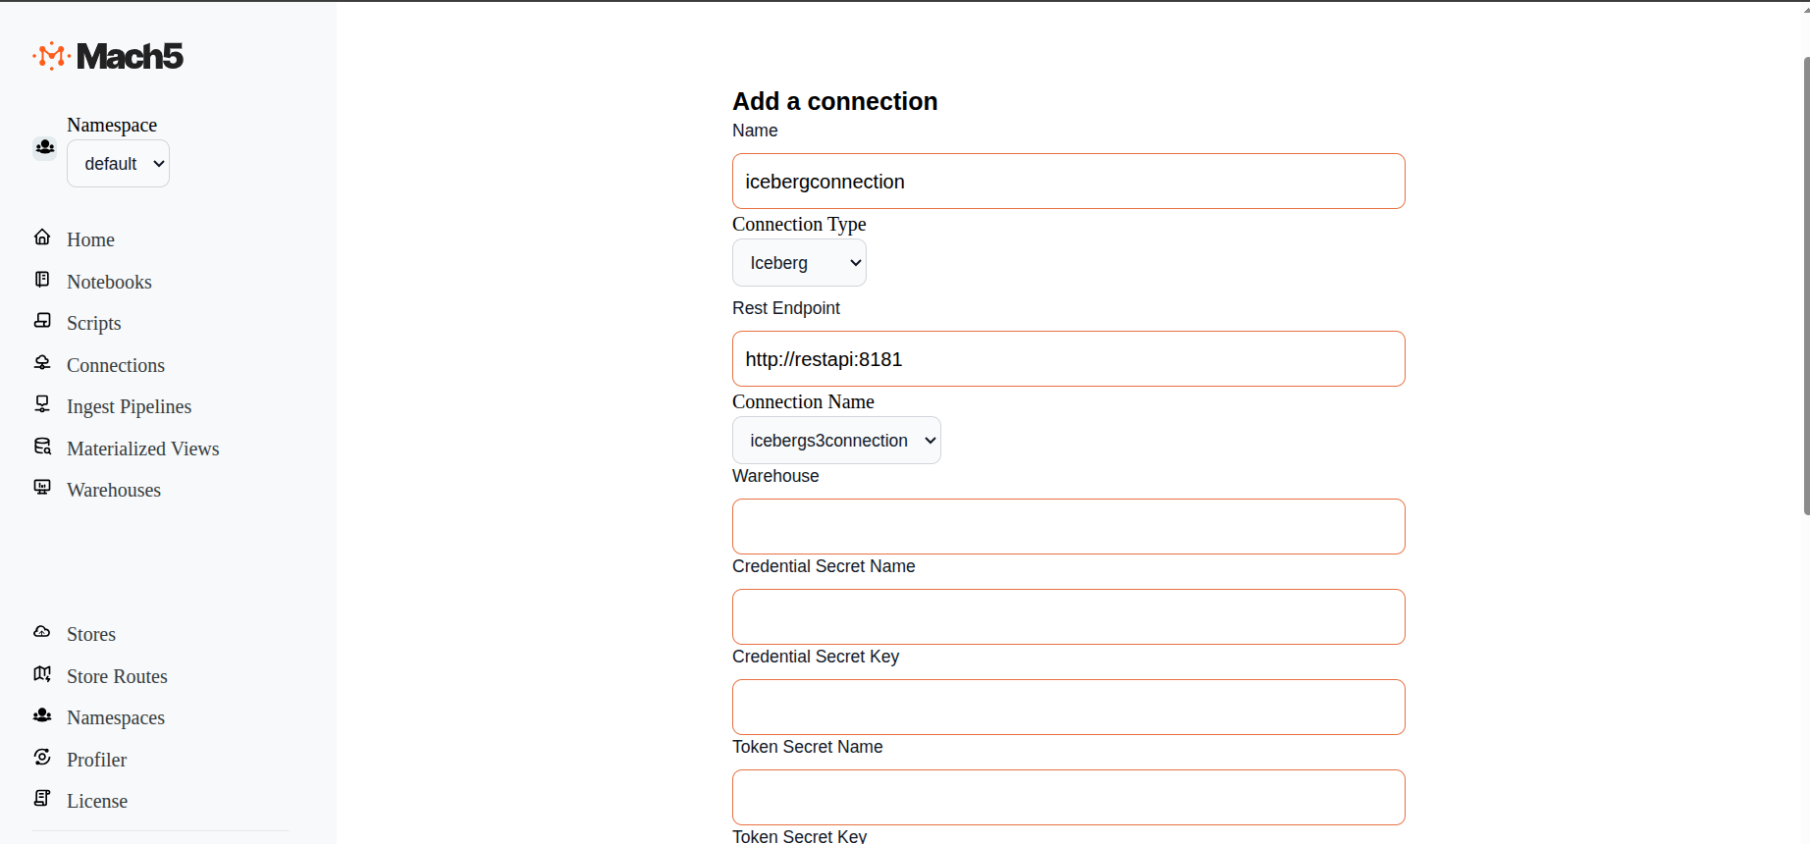Click the Mach5 logo
This screenshot has width=1810, height=844.
click(108, 57)
